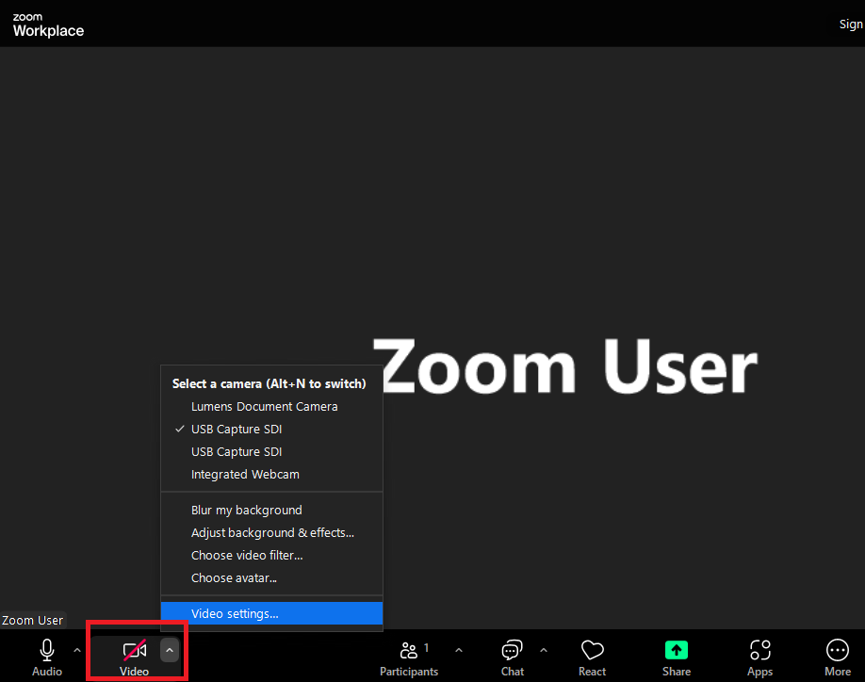
Task: Click the Sign in link at top right
Action: pyautogui.click(x=850, y=24)
